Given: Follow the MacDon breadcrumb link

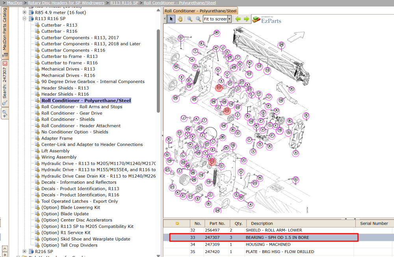Looking at the screenshot, I should (15, 3).
